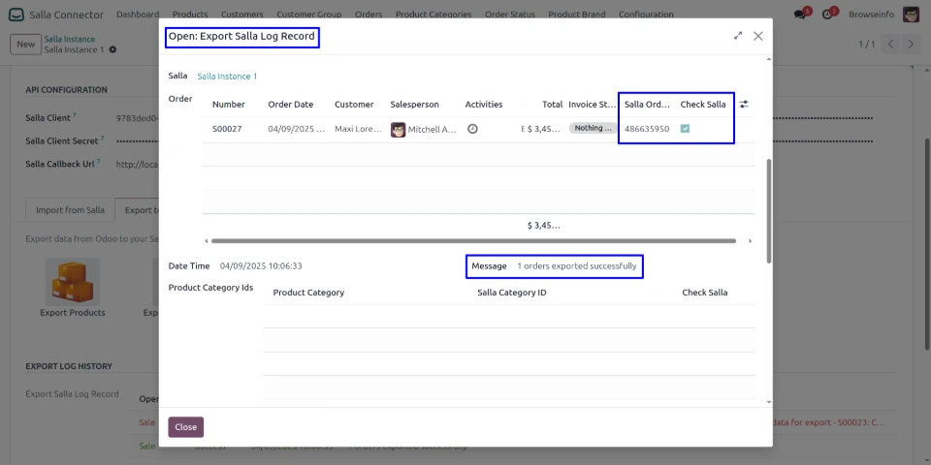931x465 pixels.
Task: Switch to the Import from Salla tab
Action: 70,210
